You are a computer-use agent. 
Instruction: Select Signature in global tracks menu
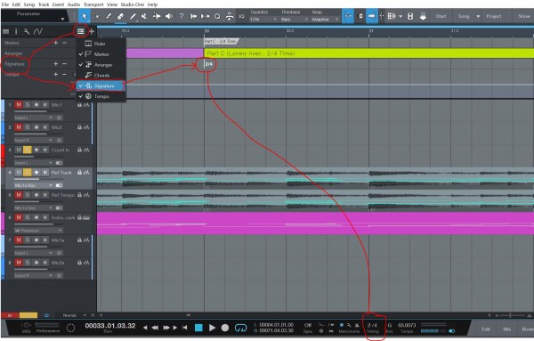101,85
